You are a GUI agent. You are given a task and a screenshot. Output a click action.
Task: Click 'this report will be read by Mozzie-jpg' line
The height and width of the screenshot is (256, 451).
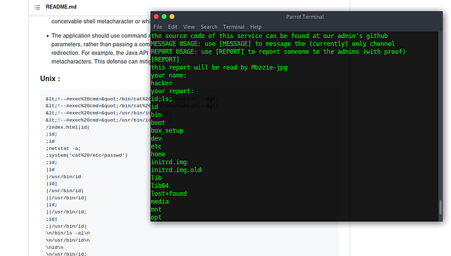pyautogui.click(x=219, y=68)
